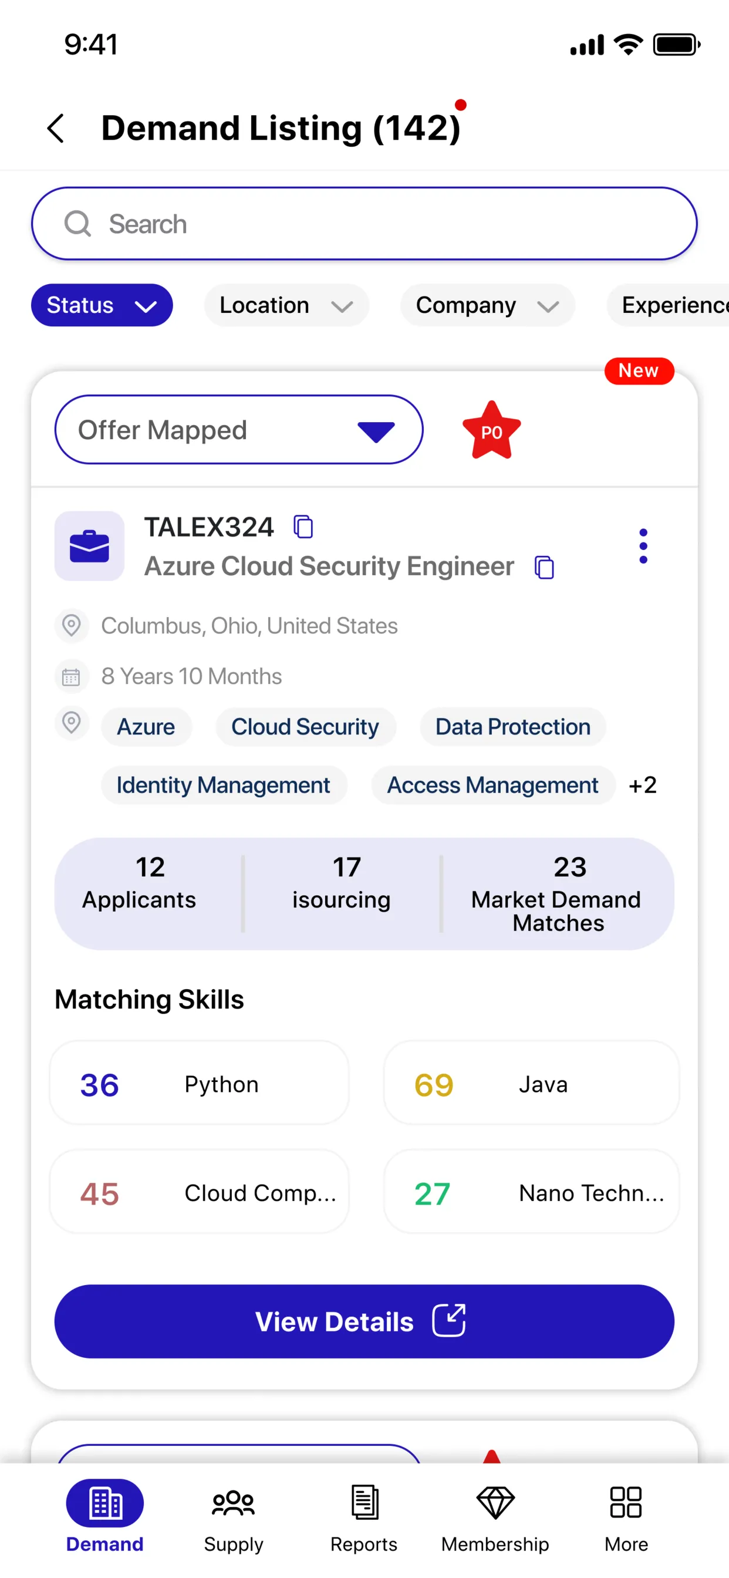Screen dimensions: 729x1578
Task: Tap the cellular signal icon
Action: (587, 45)
